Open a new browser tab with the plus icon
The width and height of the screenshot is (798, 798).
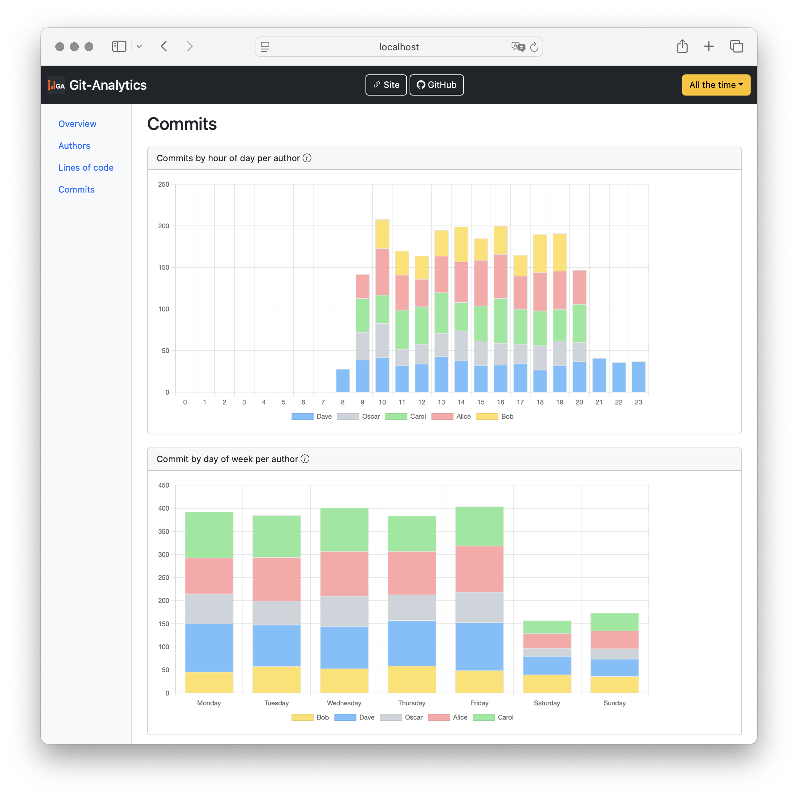709,46
